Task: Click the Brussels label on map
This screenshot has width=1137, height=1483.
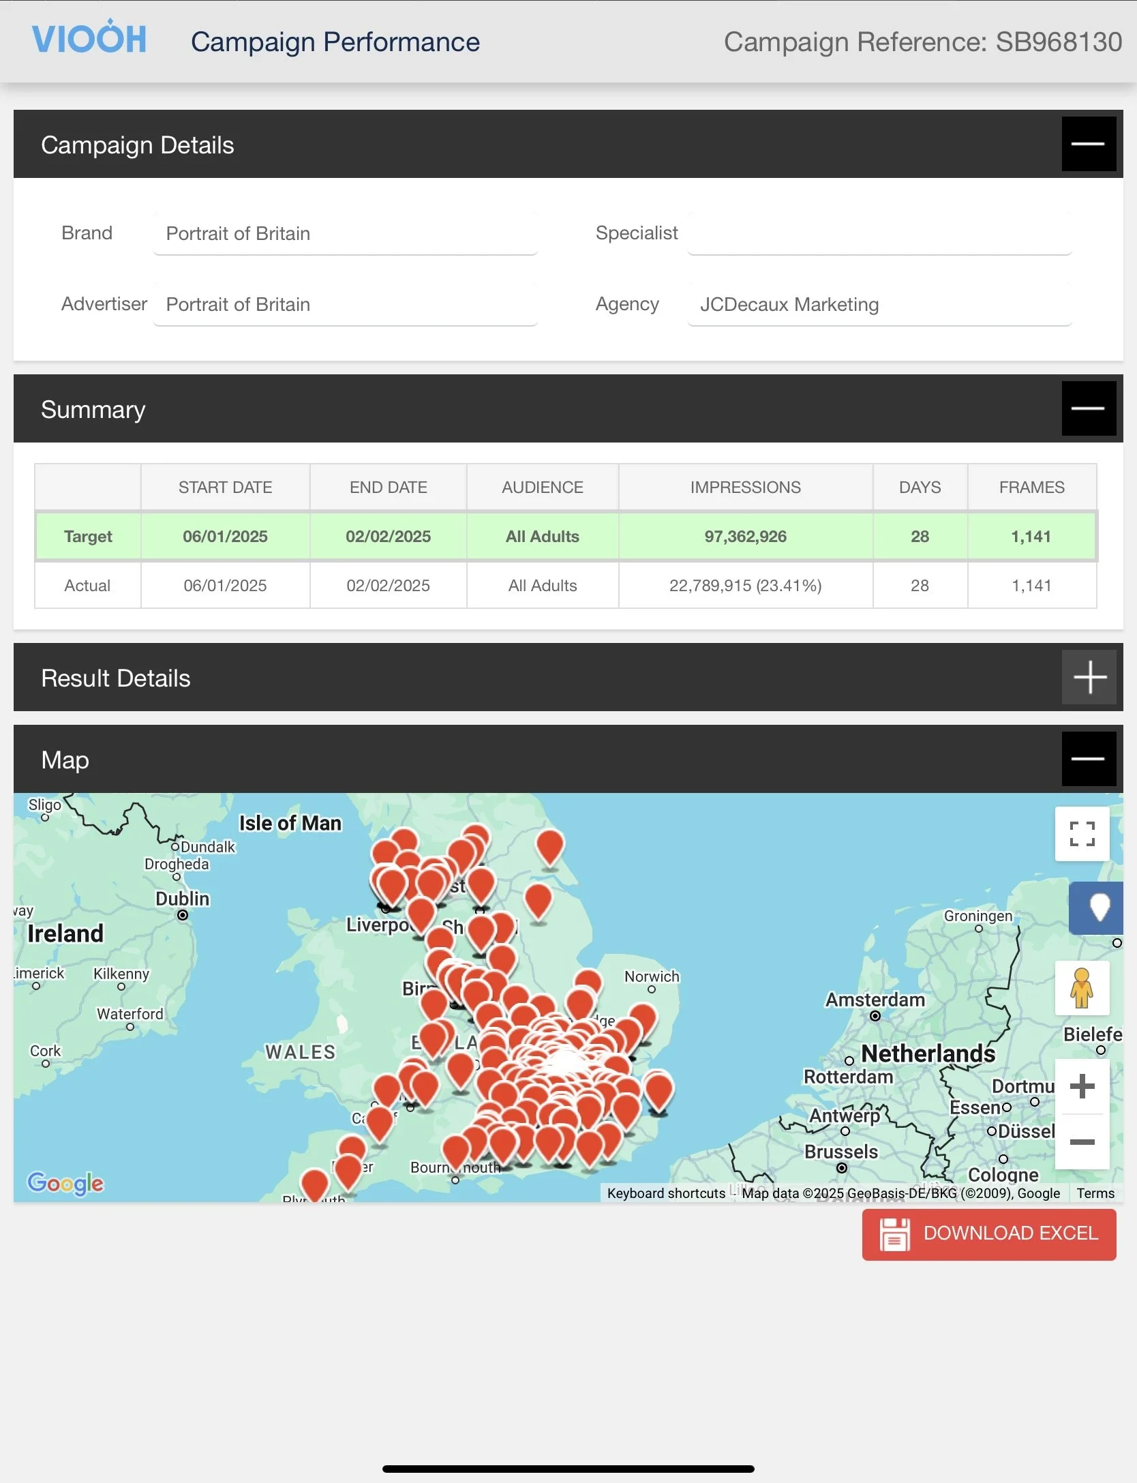Action: [841, 1152]
